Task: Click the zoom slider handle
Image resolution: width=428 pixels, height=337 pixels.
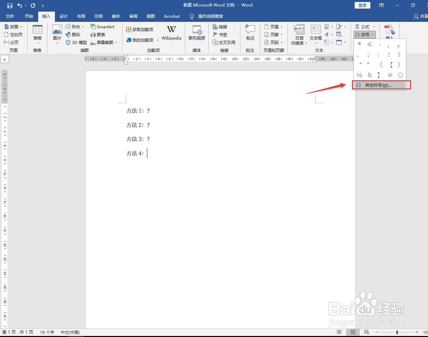Action: click(x=397, y=332)
